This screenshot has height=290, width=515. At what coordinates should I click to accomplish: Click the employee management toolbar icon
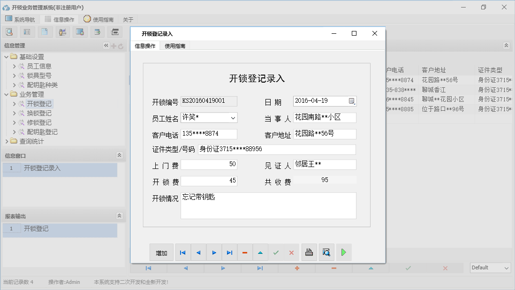point(62,31)
